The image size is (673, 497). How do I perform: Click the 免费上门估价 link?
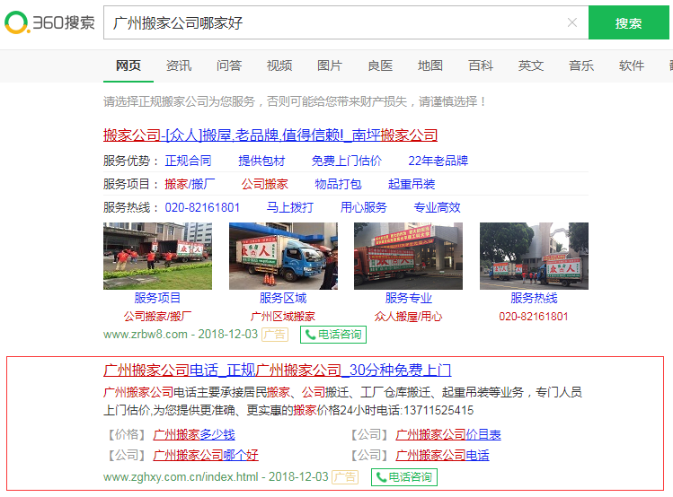[346, 161]
